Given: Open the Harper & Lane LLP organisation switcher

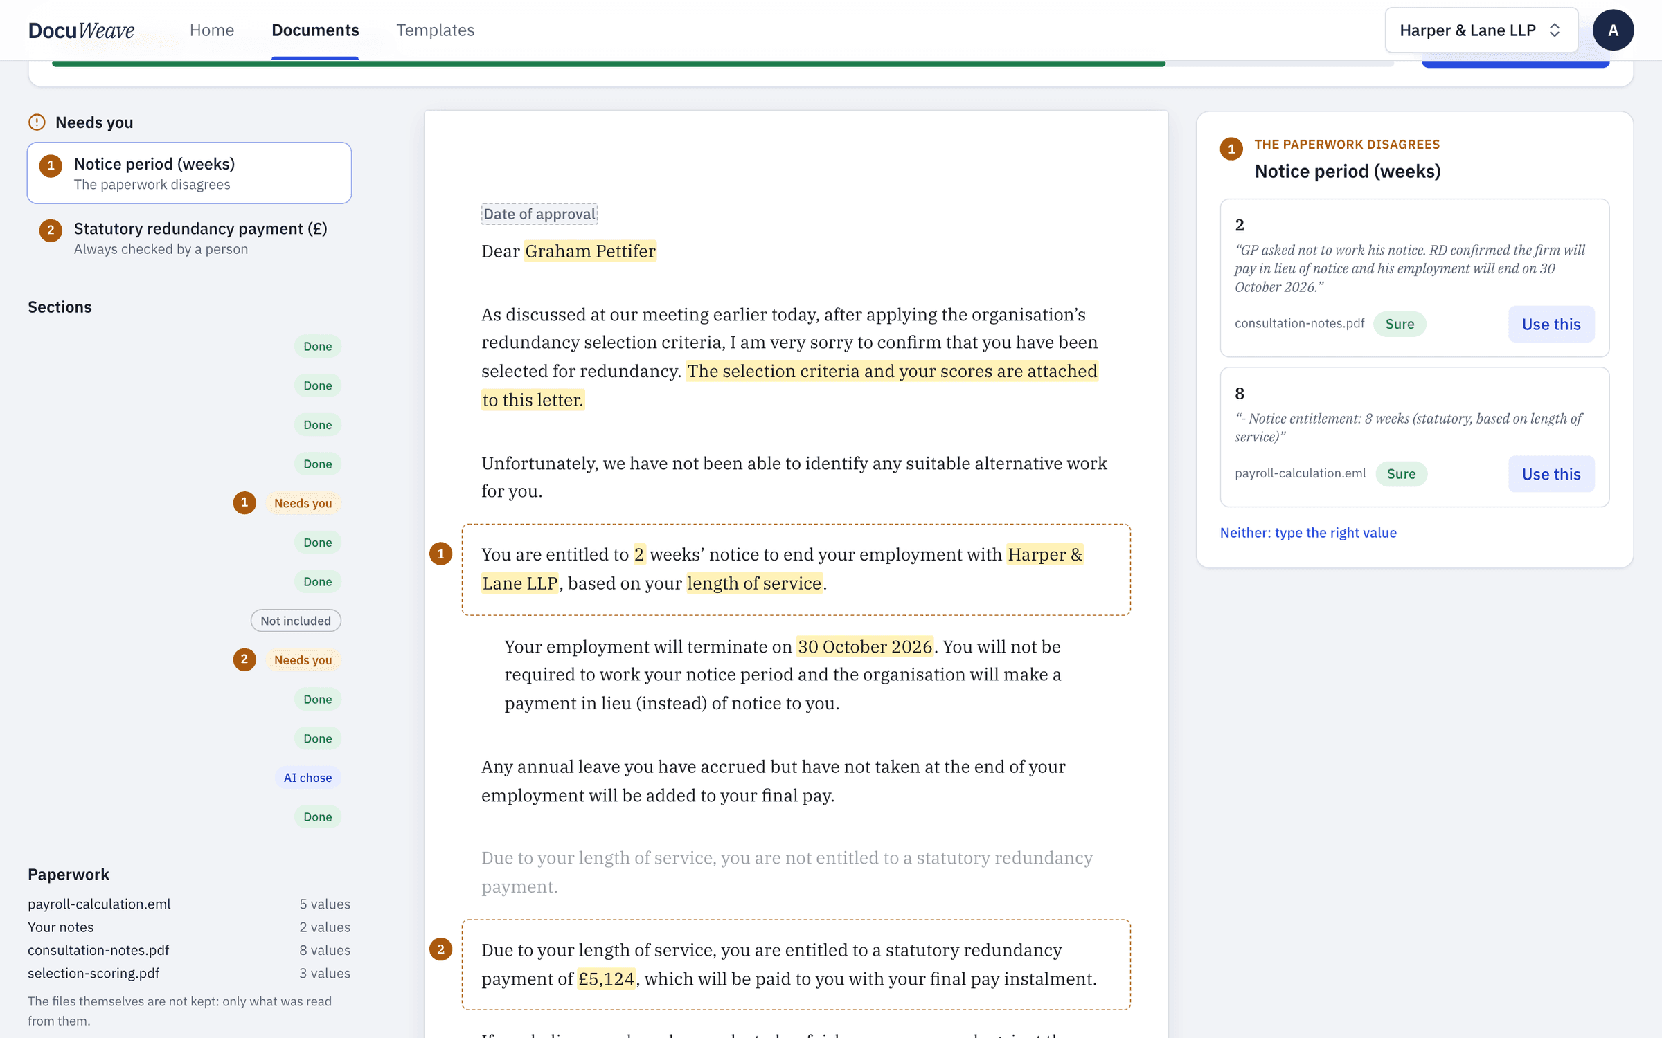Looking at the screenshot, I should point(1481,30).
